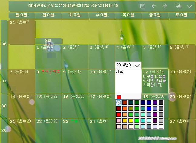
Task: Select the day 2 (음)8.9 cell
Action: (x=75, y=57)
